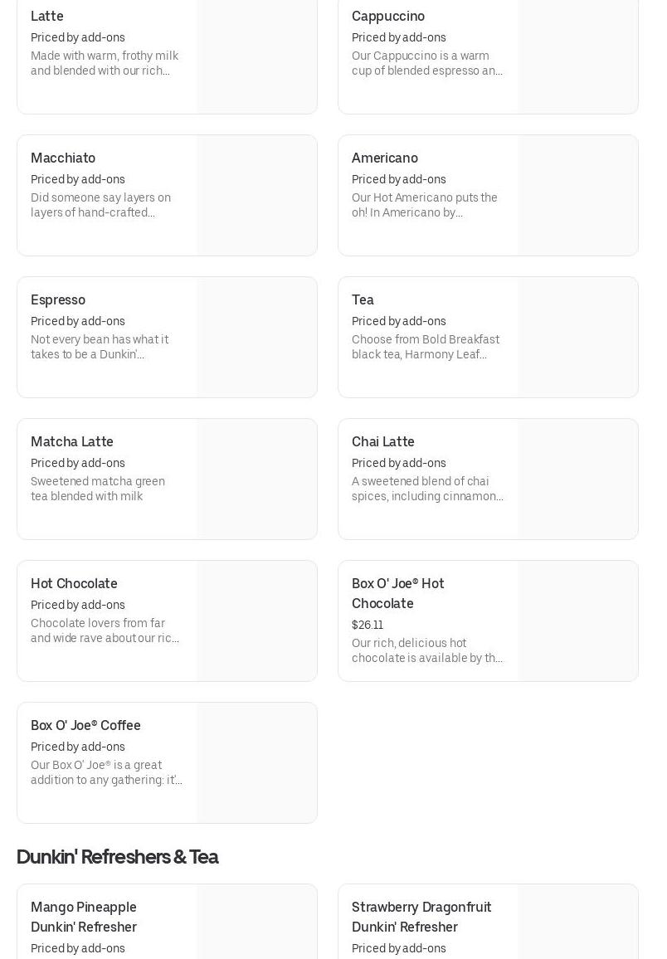Open the Tea menu item title

(x=363, y=300)
